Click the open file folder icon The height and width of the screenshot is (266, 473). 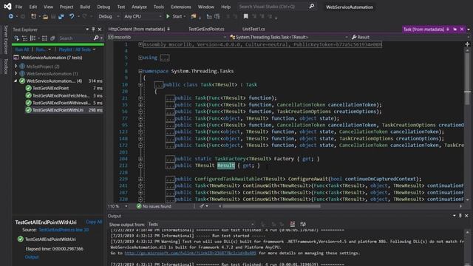(x=45, y=16)
